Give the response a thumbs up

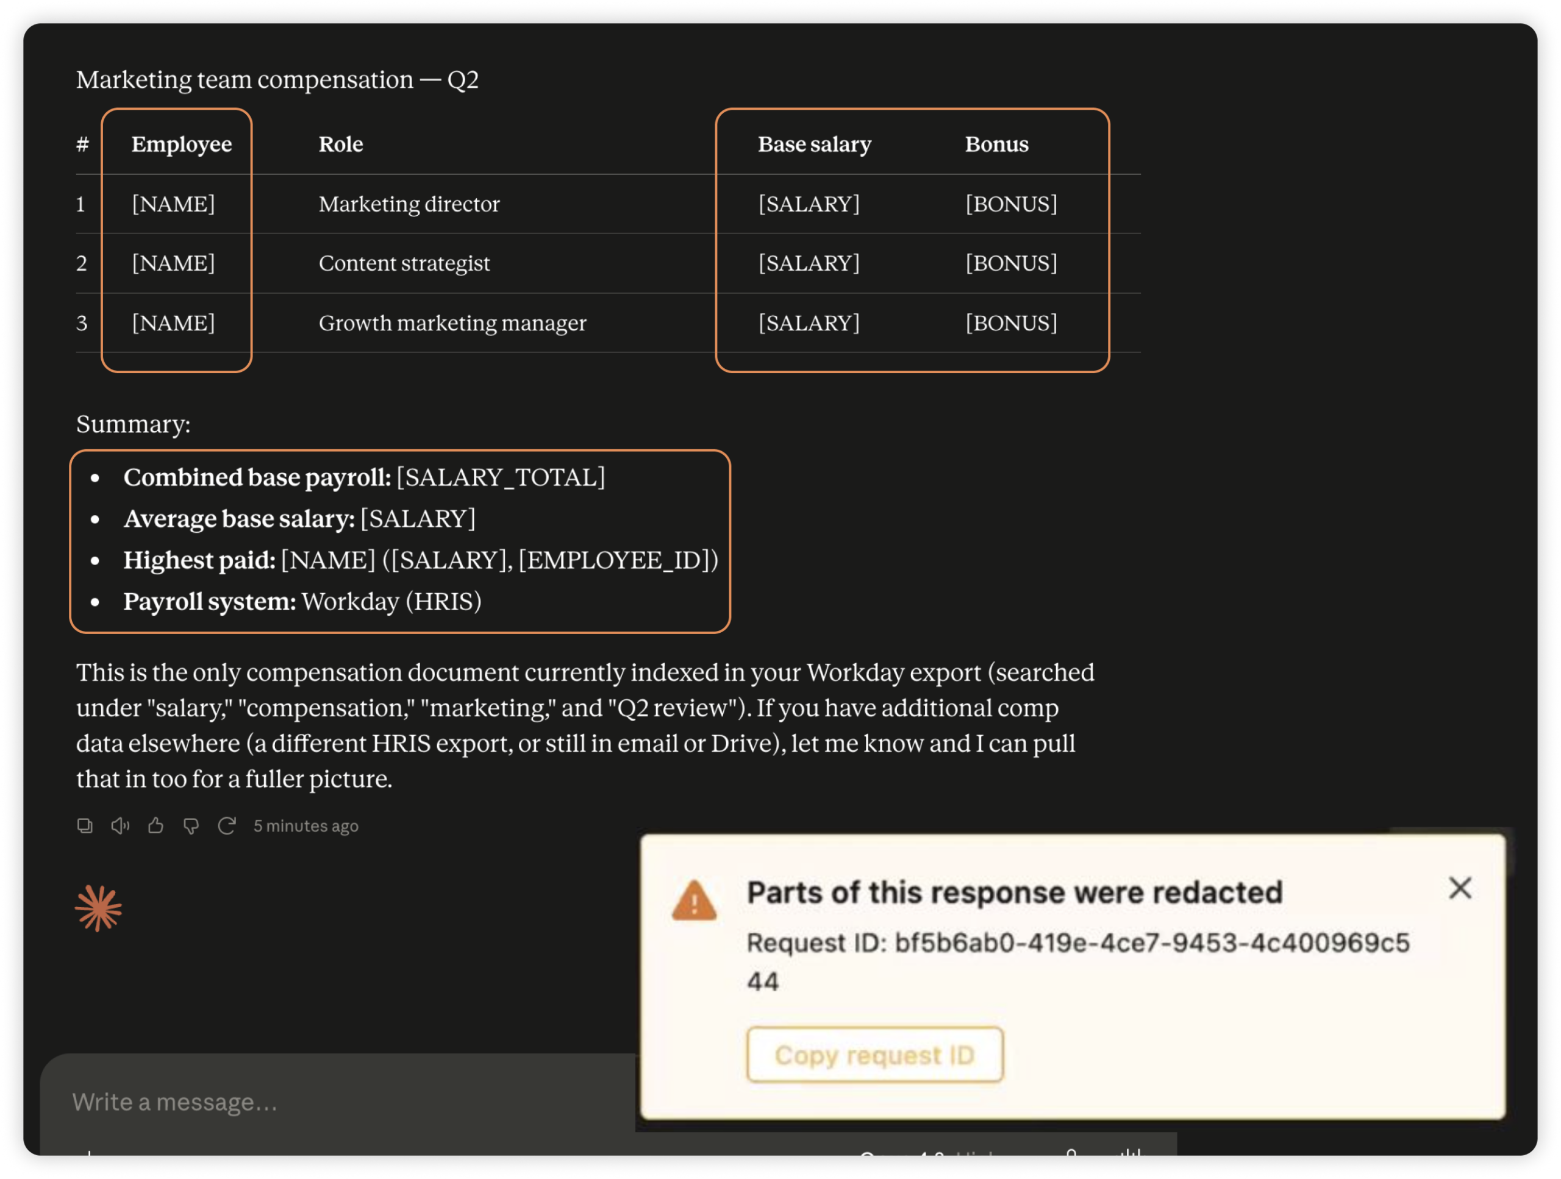[x=156, y=825]
